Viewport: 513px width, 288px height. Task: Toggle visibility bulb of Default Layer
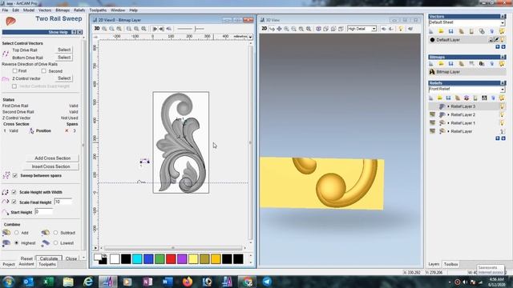(x=503, y=40)
